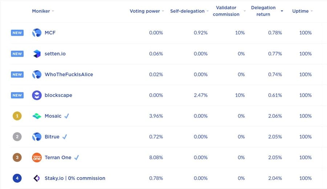Open the blockscape validator link
The height and width of the screenshot is (189, 327).
[58, 95]
